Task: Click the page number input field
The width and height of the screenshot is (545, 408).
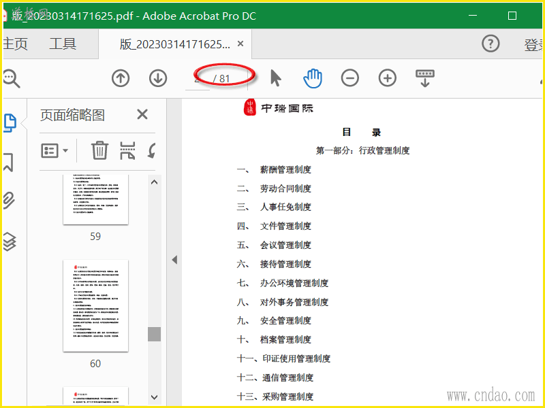Action: tap(198, 79)
